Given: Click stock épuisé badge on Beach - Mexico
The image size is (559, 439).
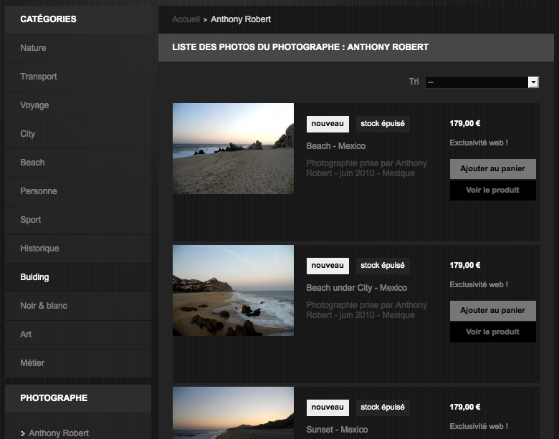Looking at the screenshot, I should 383,124.
